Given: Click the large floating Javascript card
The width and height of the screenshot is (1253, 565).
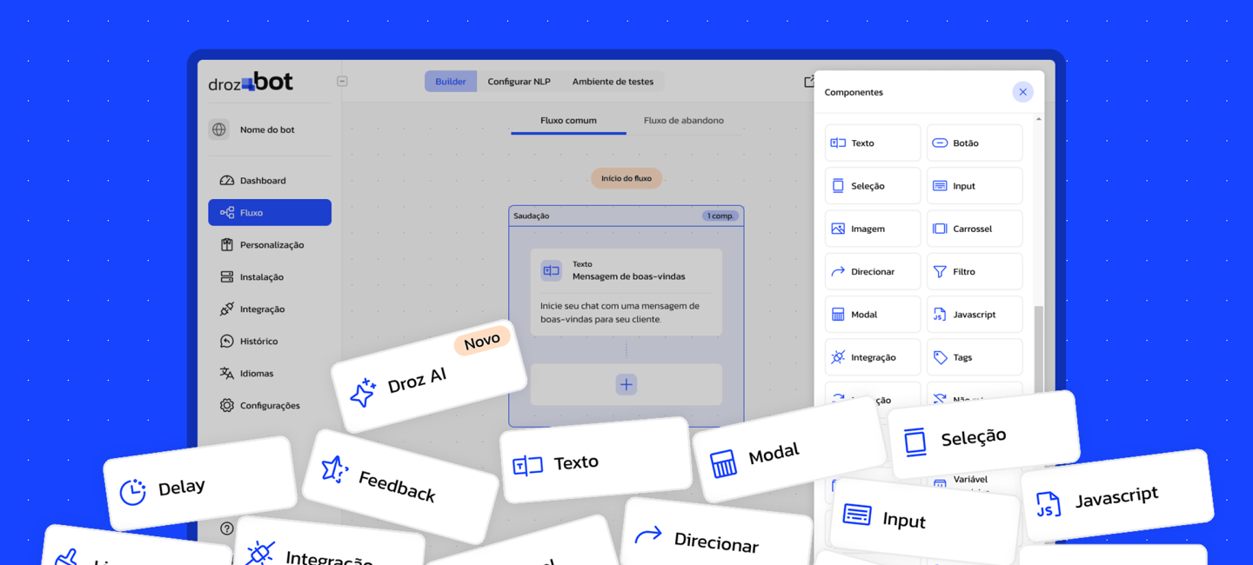Looking at the screenshot, I should [1117, 496].
